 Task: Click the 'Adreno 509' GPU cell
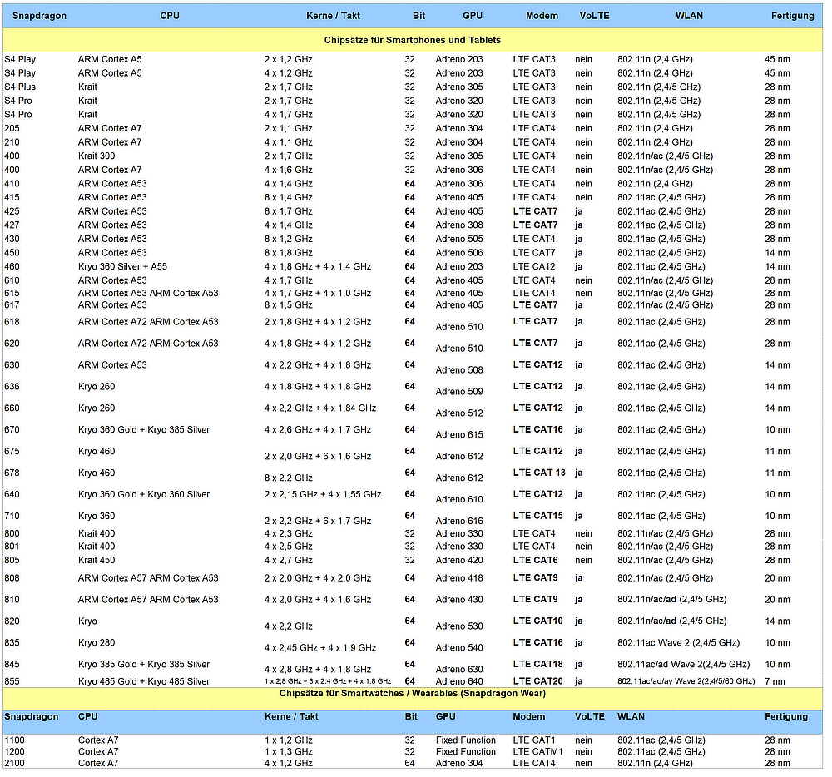[x=459, y=392]
